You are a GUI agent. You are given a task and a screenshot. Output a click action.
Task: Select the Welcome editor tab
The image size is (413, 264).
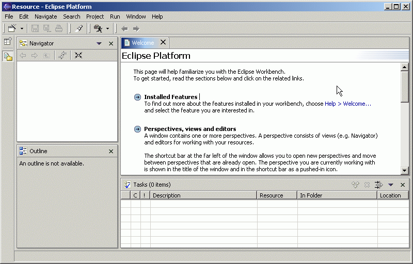point(142,43)
